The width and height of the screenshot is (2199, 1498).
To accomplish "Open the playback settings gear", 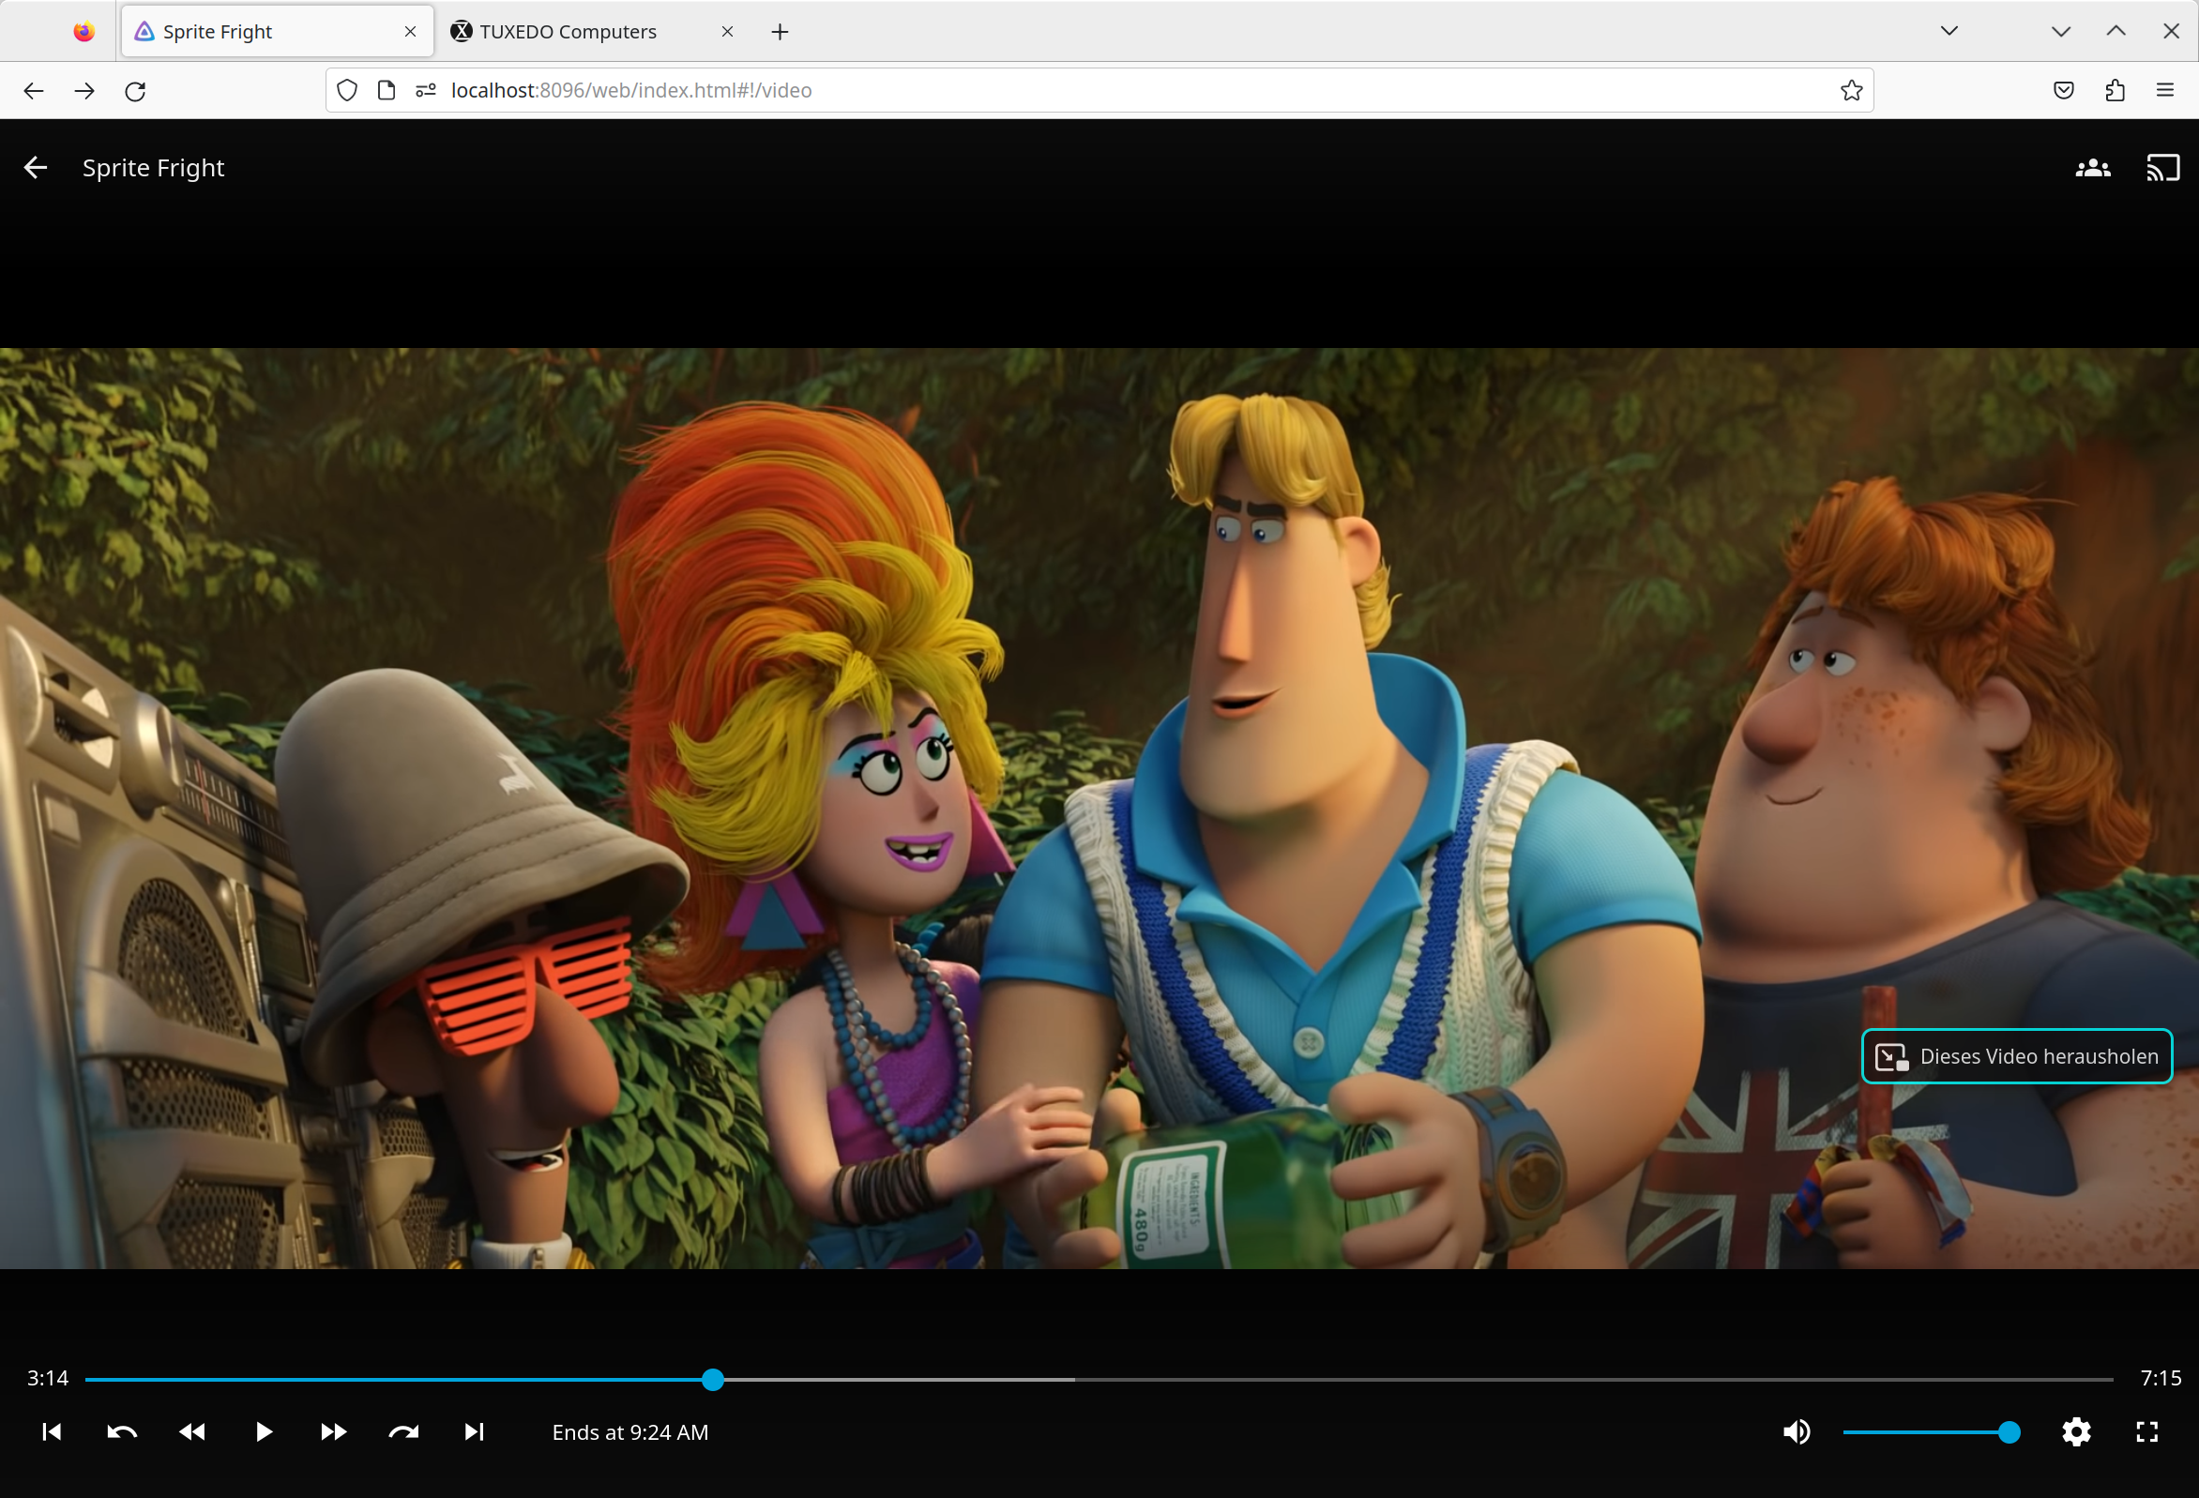I will pyautogui.click(x=2077, y=1431).
